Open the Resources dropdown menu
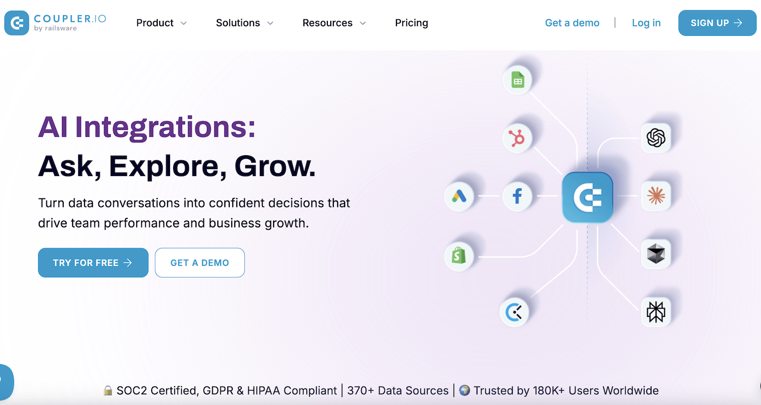This screenshot has height=405, width=761. pos(334,23)
